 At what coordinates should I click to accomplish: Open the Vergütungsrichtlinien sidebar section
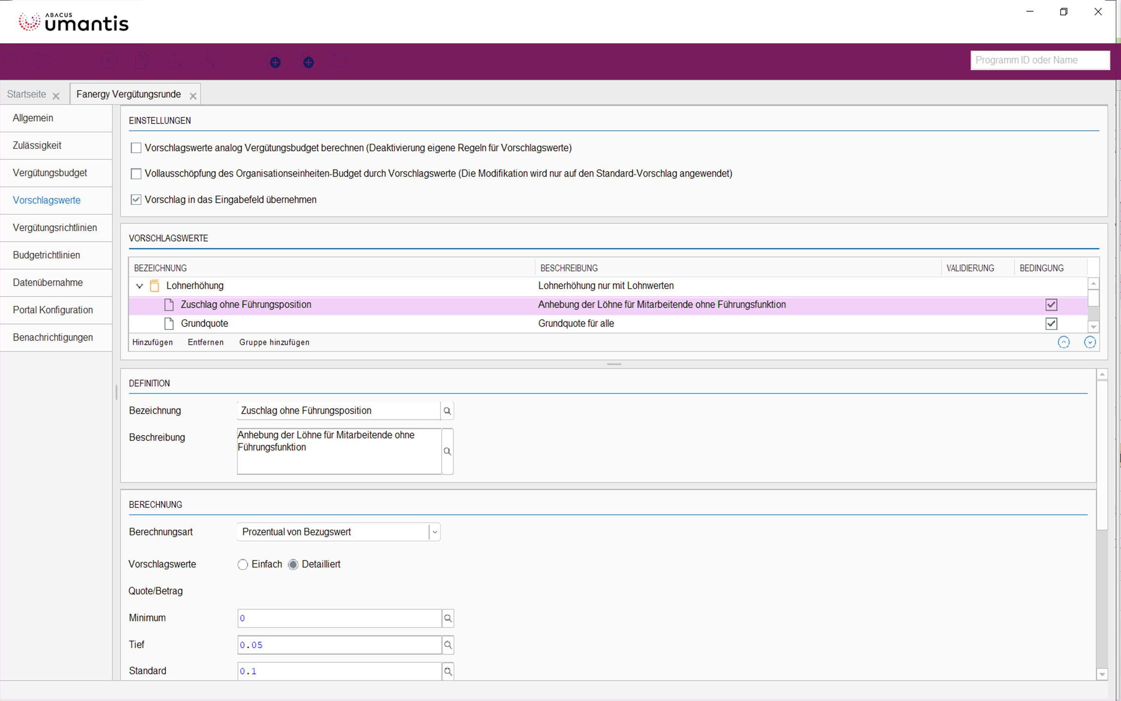click(x=55, y=228)
